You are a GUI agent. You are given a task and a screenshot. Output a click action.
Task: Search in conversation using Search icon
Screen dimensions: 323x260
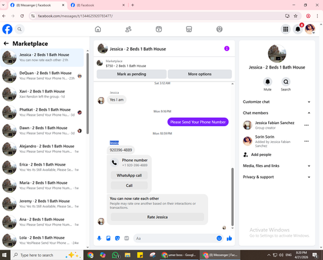[x=286, y=81]
